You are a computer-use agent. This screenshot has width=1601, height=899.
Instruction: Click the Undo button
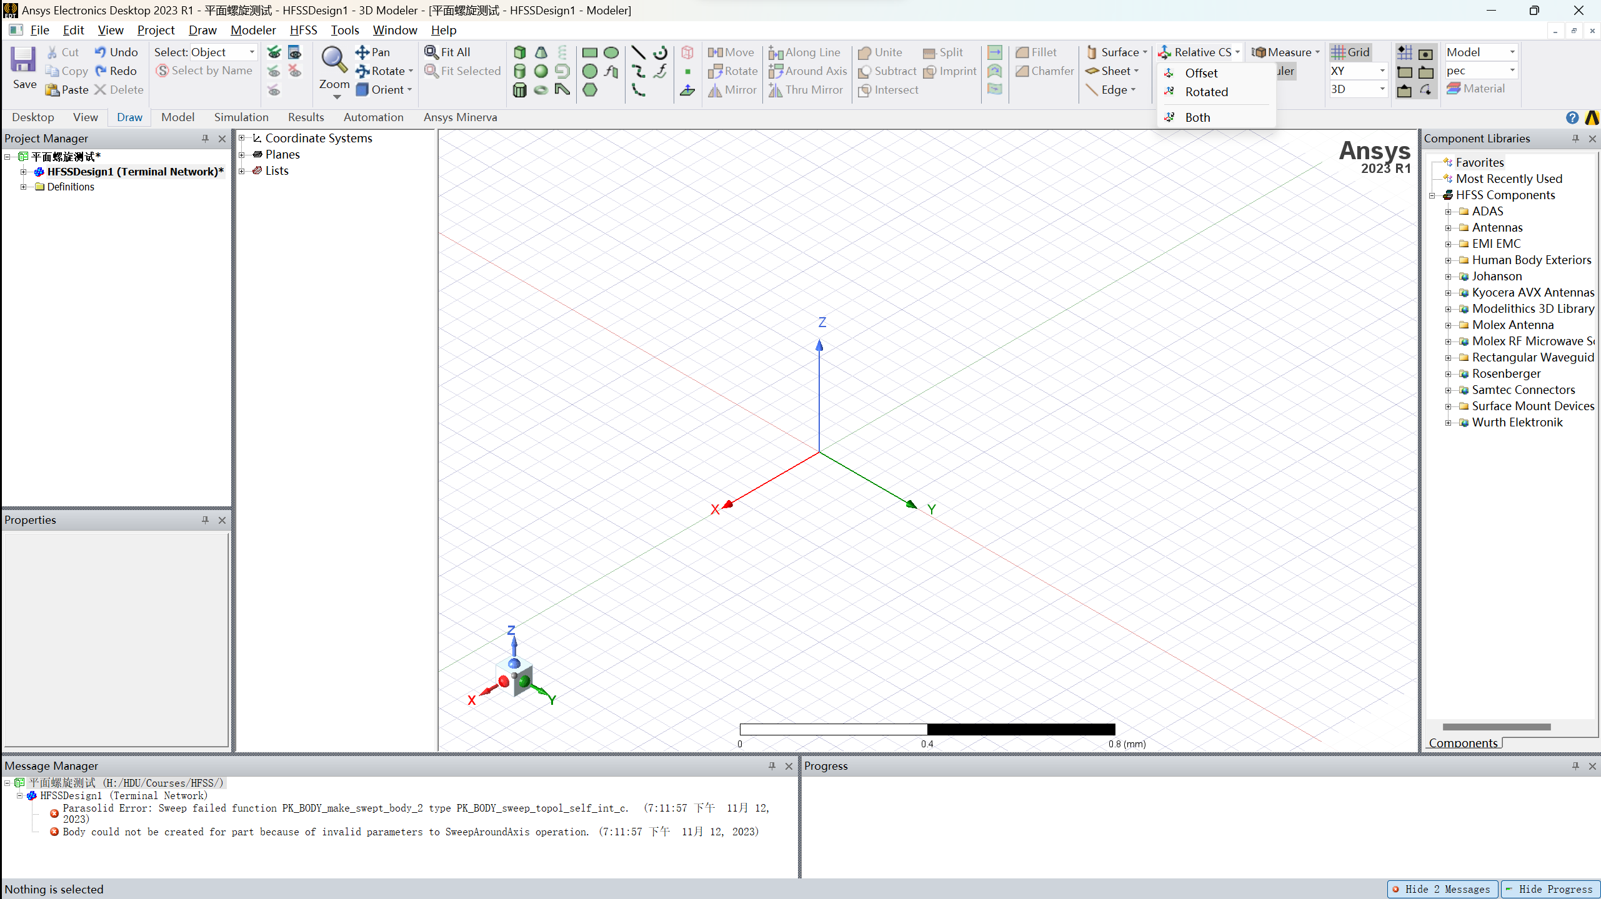(x=116, y=52)
